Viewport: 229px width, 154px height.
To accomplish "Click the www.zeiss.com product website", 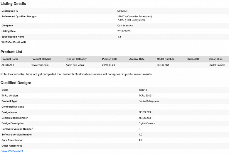I will pyautogui.click(x=40, y=65).
